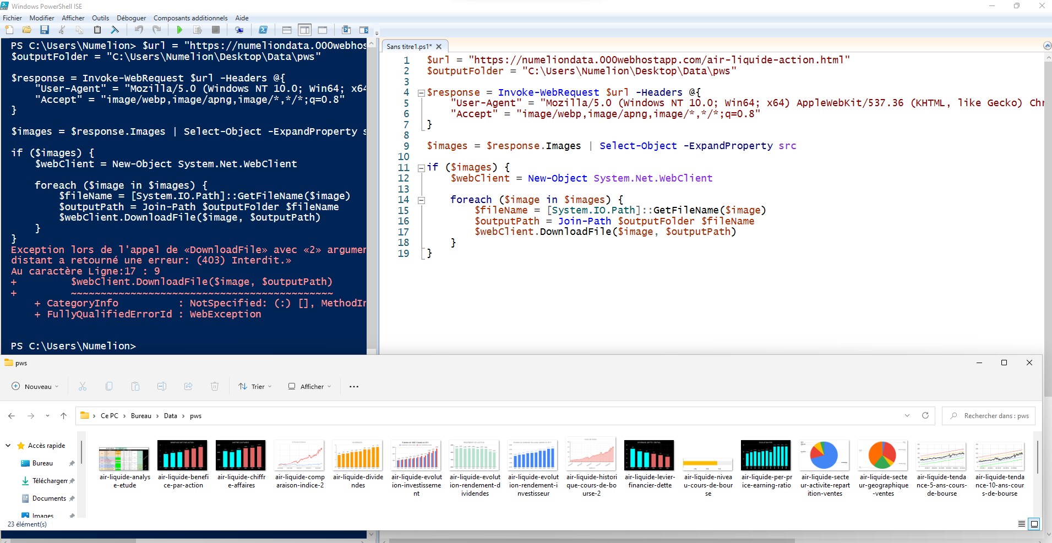Collapse the foreach code region at line 14
This screenshot has width=1052, height=543.
[421, 200]
